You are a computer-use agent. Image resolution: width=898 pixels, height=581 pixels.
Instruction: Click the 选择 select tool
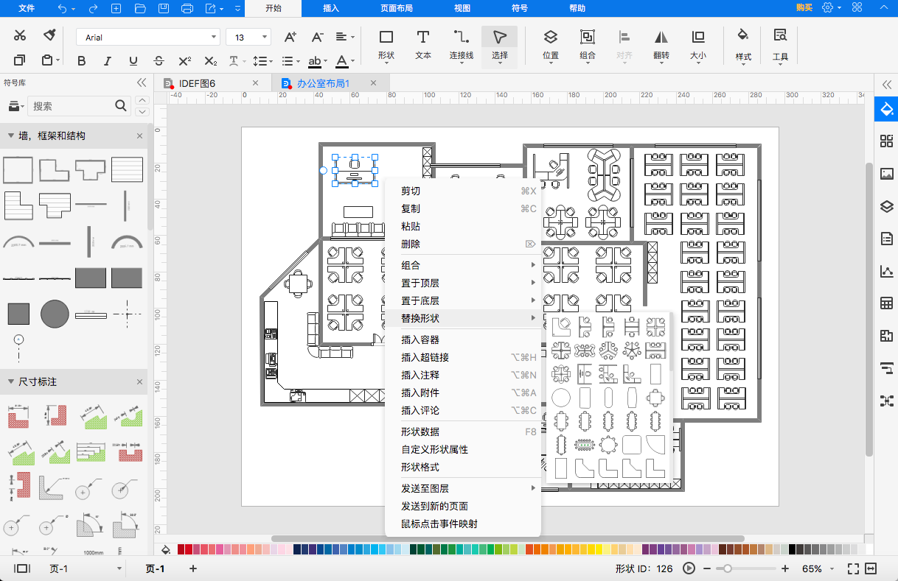point(500,45)
